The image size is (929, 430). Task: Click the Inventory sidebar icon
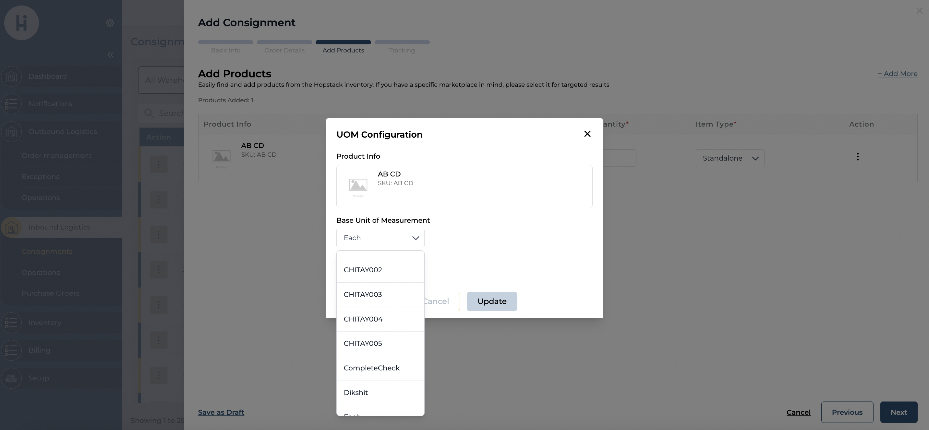tap(12, 323)
